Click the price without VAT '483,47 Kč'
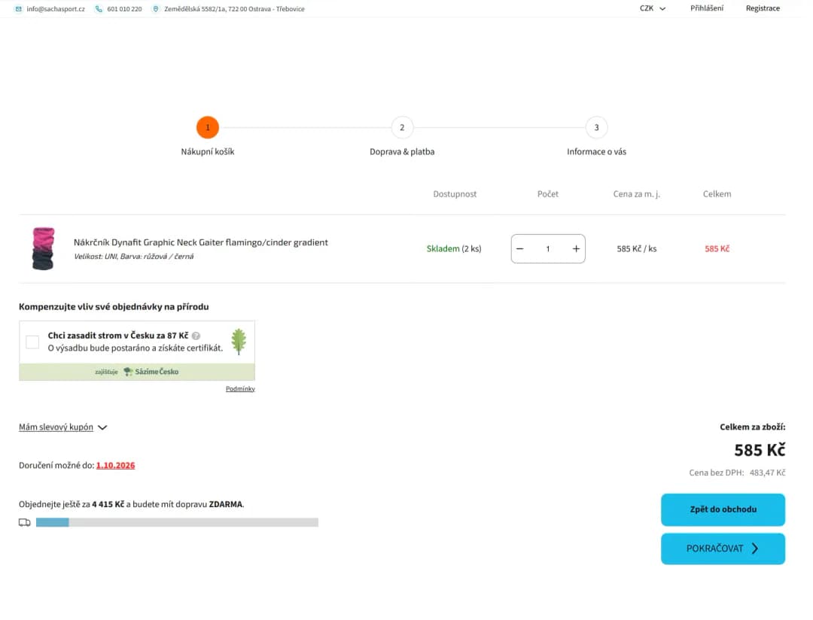Image resolution: width=813 pixels, height=620 pixels. point(767,473)
